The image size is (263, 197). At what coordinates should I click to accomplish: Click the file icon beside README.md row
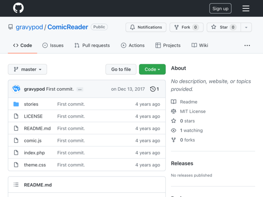click(x=16, y=128)
